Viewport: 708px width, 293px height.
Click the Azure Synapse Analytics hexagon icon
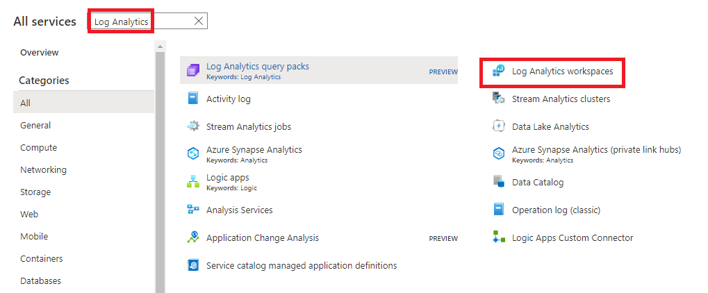click(192, 154)
